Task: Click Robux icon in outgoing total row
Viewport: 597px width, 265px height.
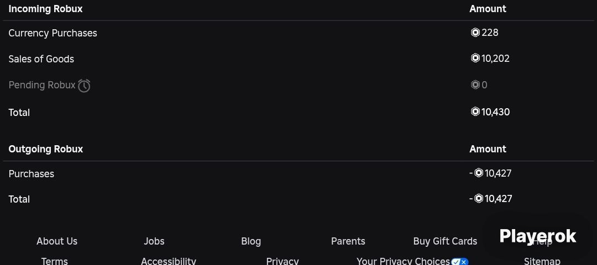Action: [x=479, y=198]
